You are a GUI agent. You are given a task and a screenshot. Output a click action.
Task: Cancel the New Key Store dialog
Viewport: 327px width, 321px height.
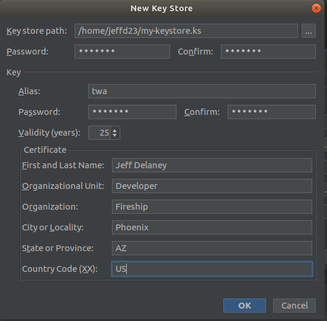point(294,306)
